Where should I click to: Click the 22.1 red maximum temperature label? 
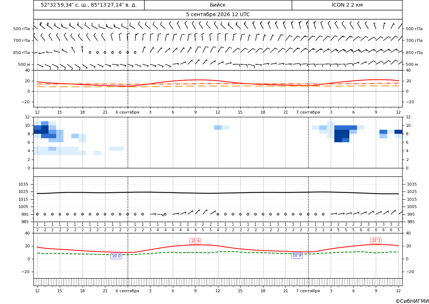click(376, 241)
